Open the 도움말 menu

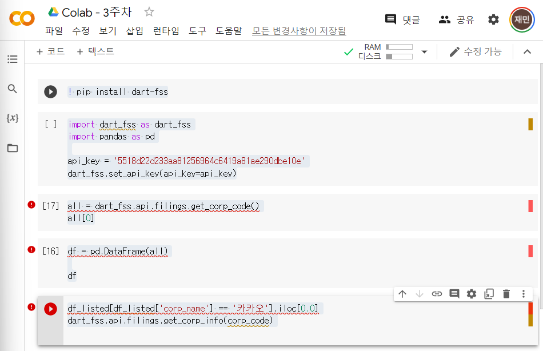[x=229, y=31]
